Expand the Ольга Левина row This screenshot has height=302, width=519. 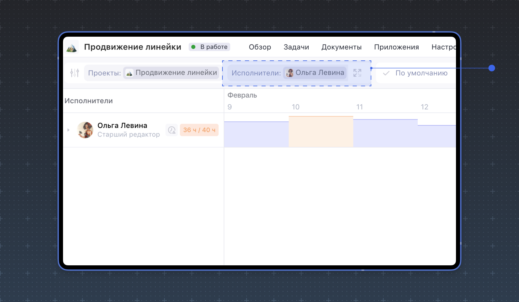point(68,130)
